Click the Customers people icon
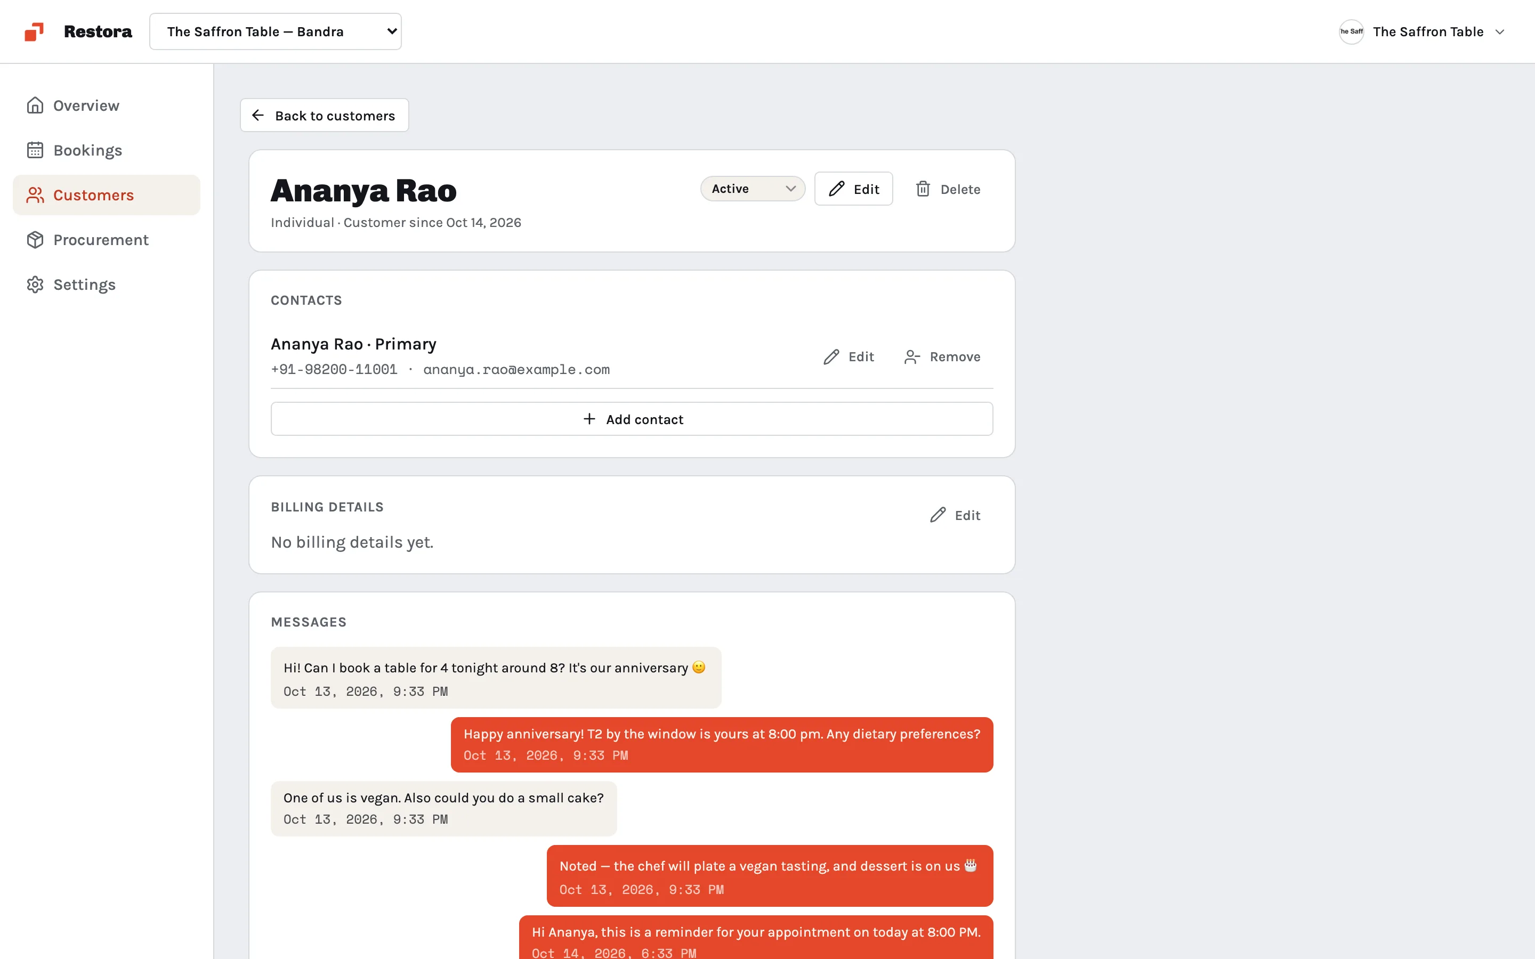Screen dimensions: 1535x959 tap(35, 194)
